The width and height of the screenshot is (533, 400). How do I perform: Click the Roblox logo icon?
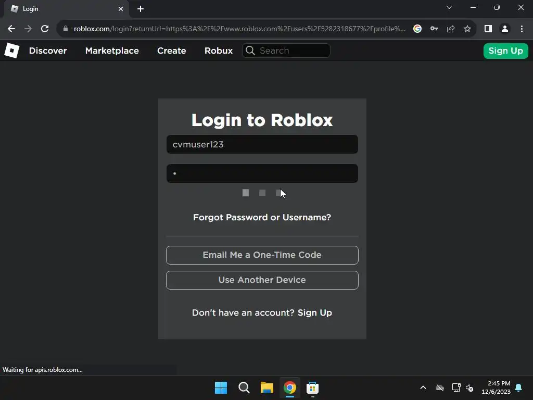(x=12, y=51)
